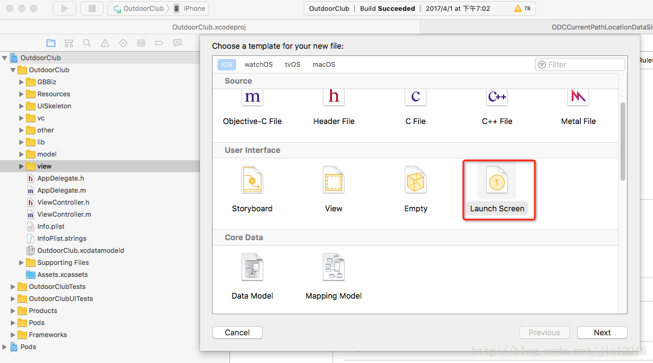Expand the vc folder
The height and width of the screenshot is (363, 653).
[x=21, y=118]
